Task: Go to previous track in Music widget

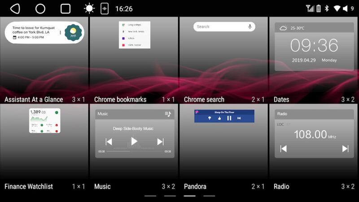Action: coord(109,142)
